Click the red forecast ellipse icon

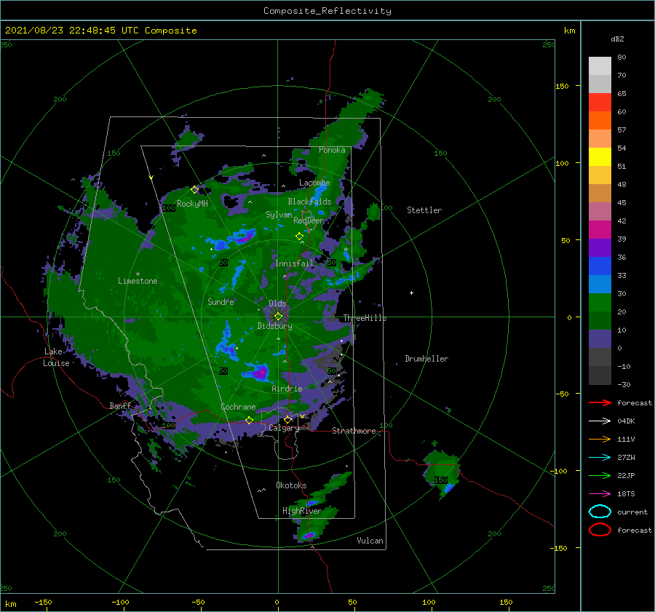(x=600, y=530)
